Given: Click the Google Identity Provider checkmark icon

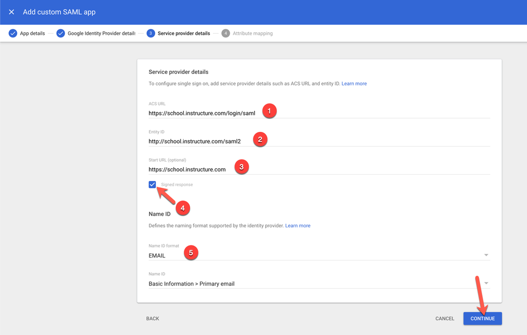Looking at the screenshot, I should [61, 33].
